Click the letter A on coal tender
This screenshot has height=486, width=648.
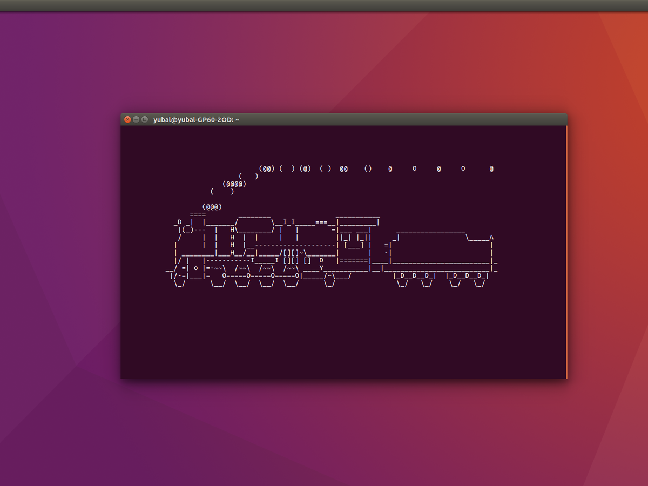(x=491, y=237)
